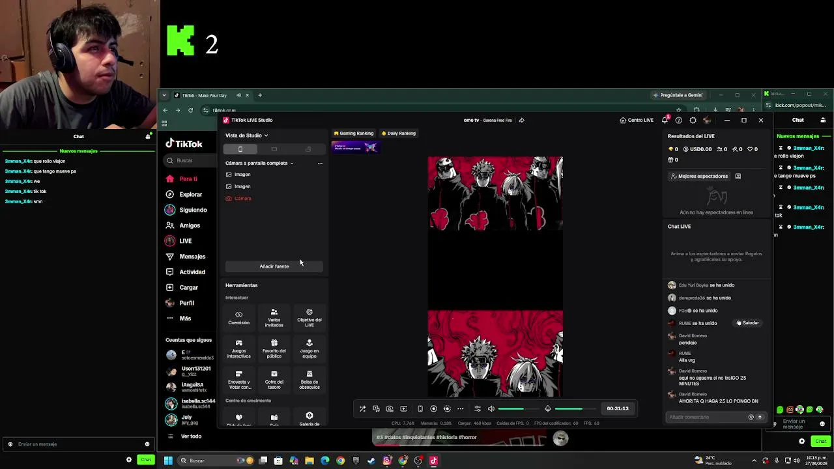Screen dimensions: 834x469
Task: Click the TikTok Buscar search field
Action: point(191,160)
